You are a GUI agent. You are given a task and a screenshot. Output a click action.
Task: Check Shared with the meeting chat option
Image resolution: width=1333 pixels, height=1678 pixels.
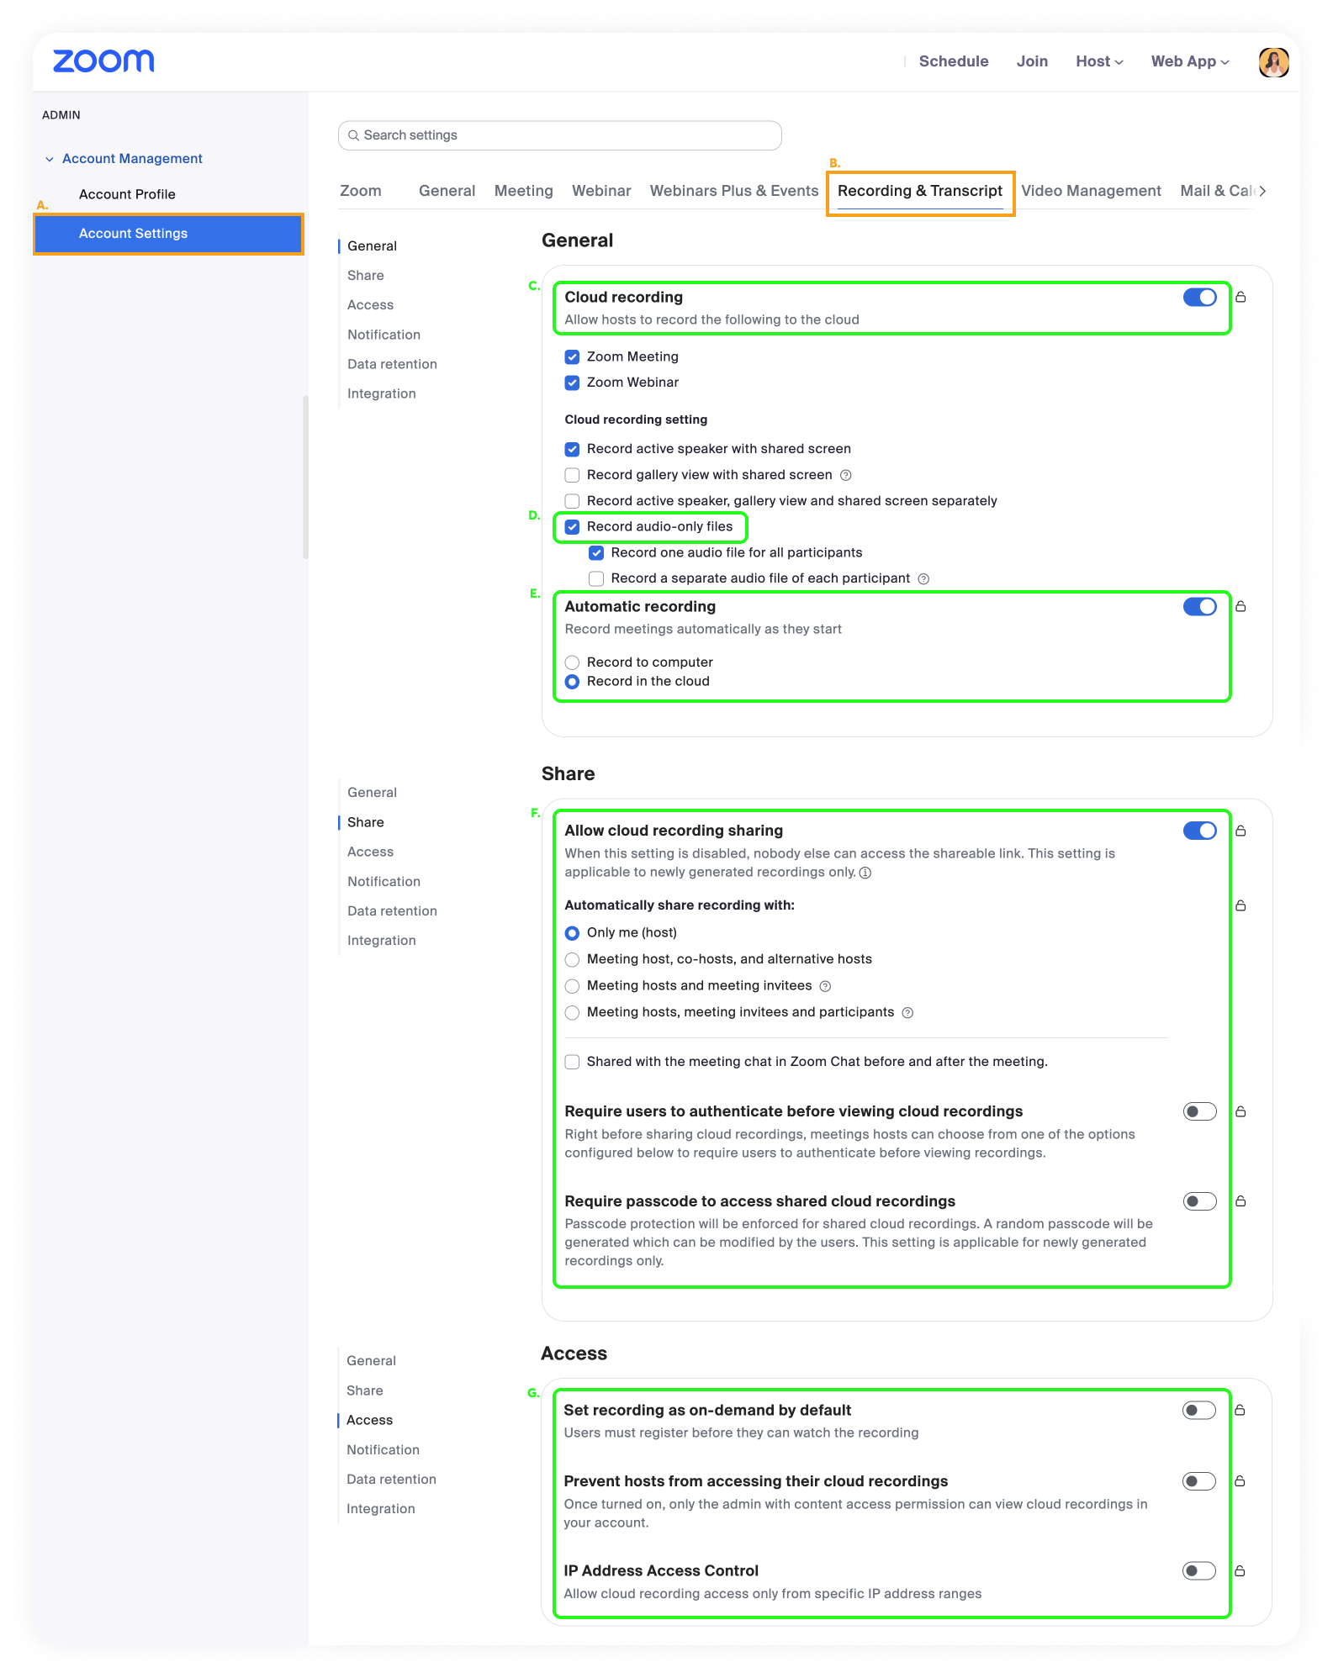tap(572, 1062)
